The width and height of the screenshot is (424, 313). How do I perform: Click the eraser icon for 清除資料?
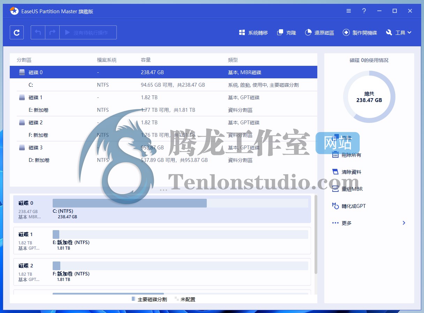[x=335, y=172]
